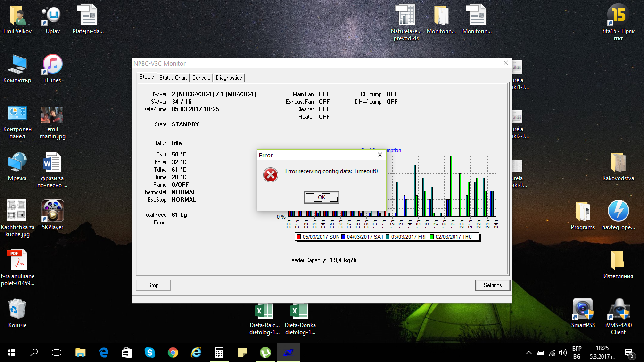This screenshot has height=362, width=644.
Task: Expand hidden system tray icons chevron
Action: (529, 352)
